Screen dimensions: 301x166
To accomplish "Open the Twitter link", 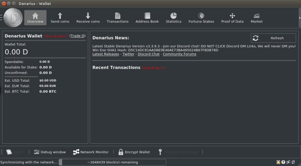I will (128, 54).
